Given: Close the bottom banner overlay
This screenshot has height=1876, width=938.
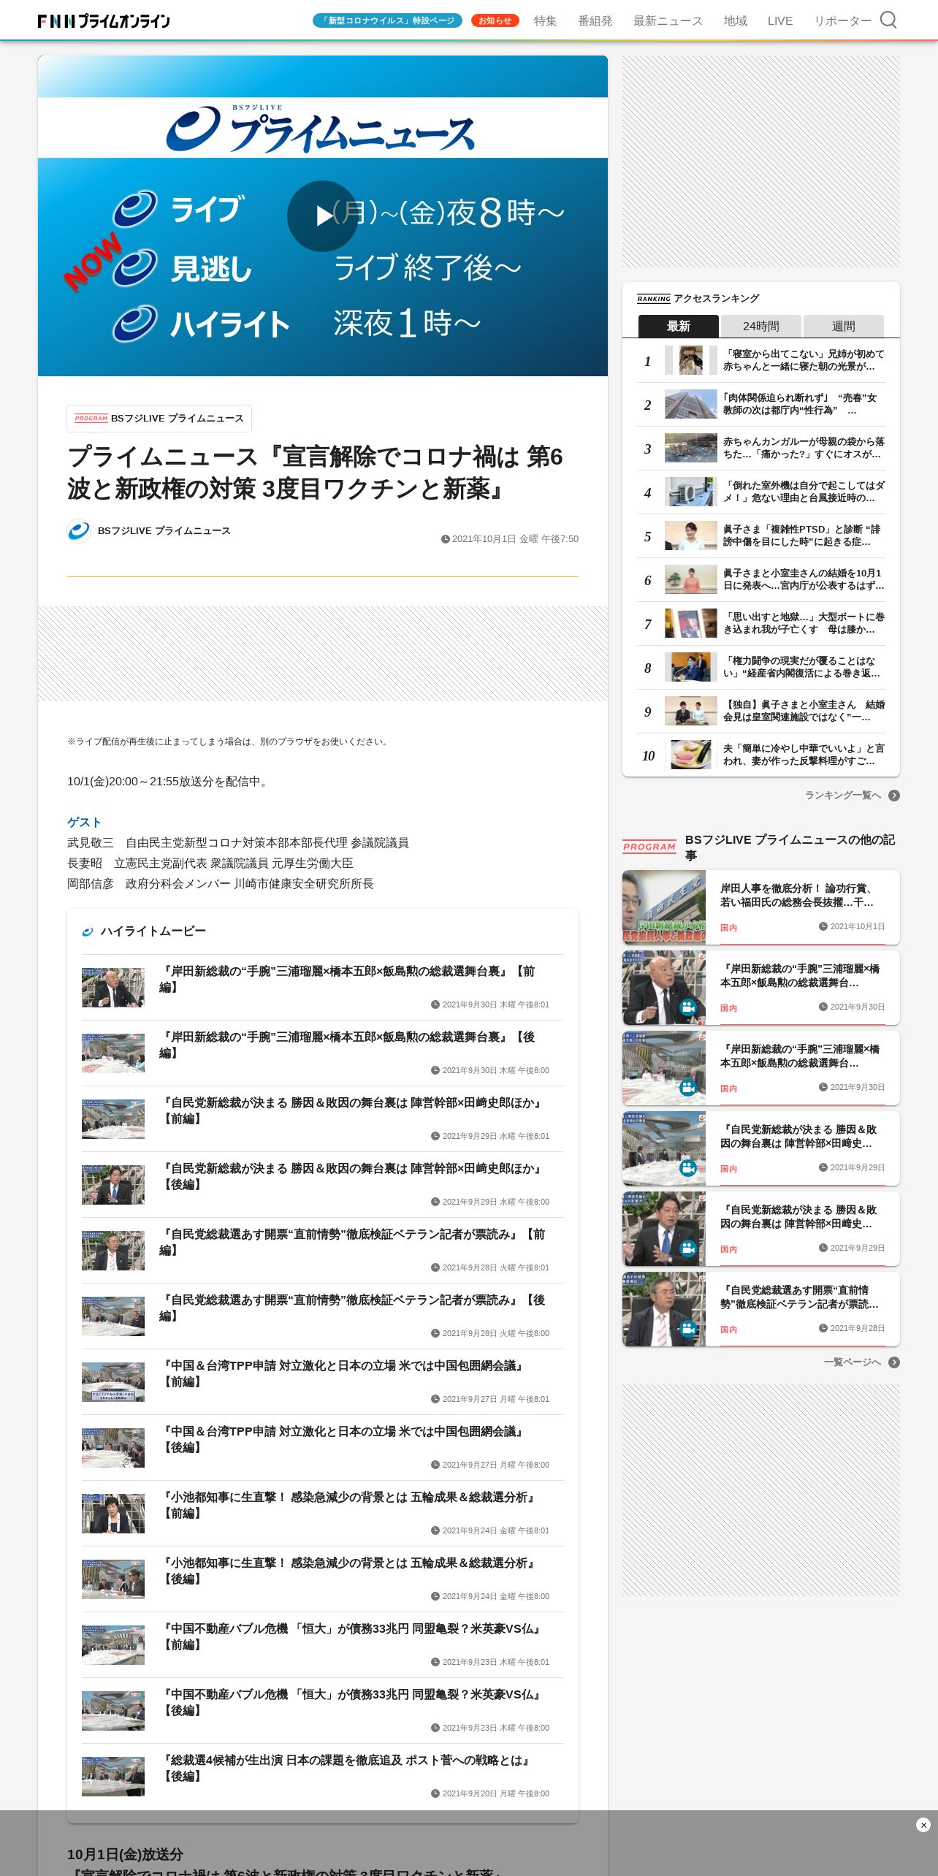Looking at the screenshot, I should coord(923,1825).
